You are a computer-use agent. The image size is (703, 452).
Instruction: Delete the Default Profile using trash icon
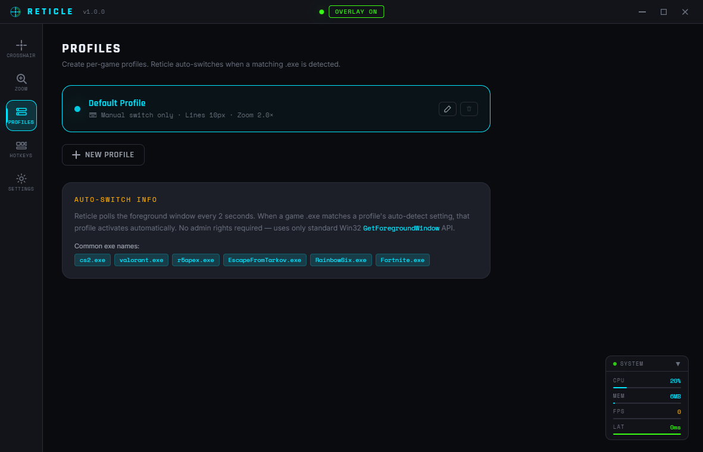[x=469, y=108]
